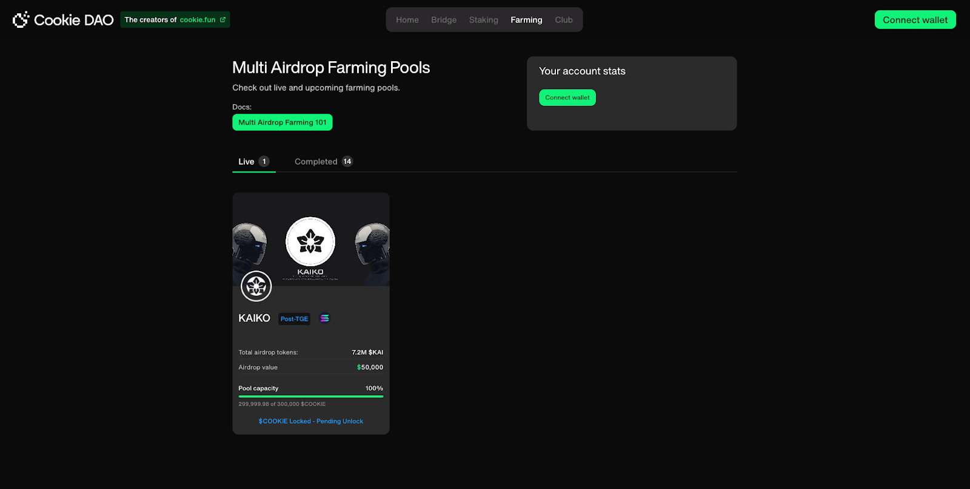
Task: Click Connect wallet in account stats panel
Action: (567, 97)
